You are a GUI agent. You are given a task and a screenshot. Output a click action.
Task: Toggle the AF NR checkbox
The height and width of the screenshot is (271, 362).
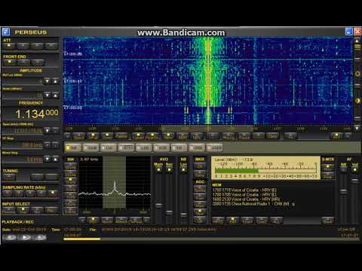click(343, 170)
